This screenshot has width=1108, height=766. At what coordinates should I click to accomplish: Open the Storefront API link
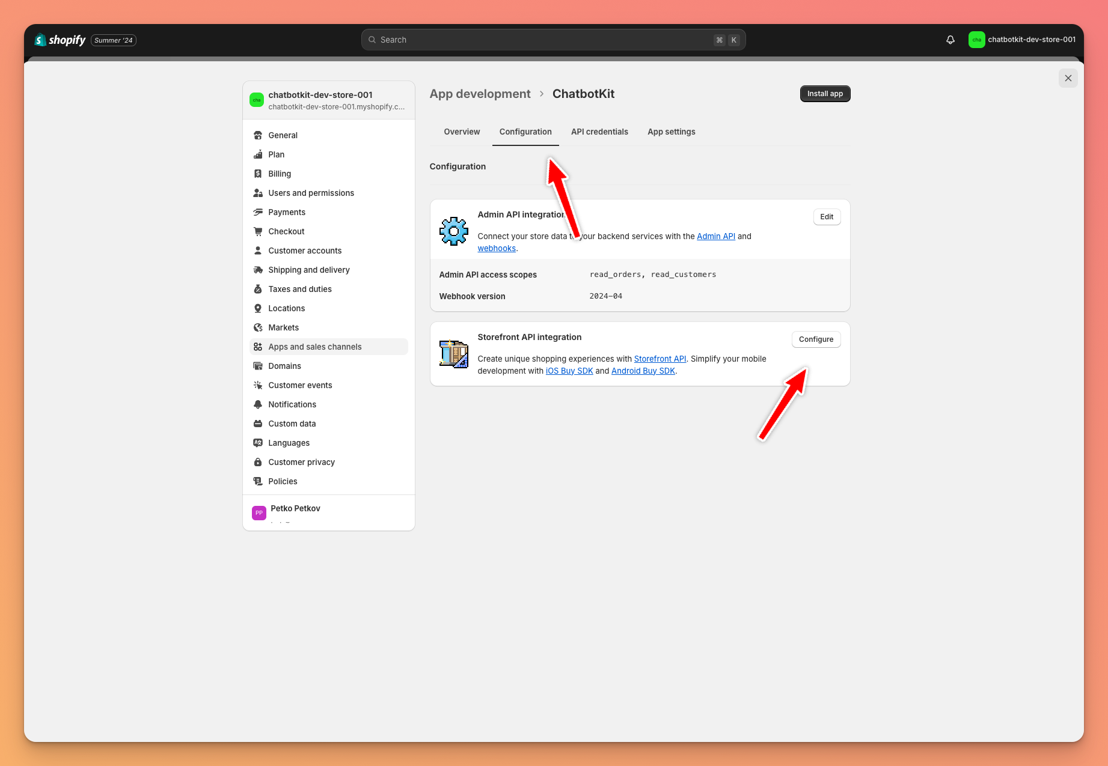point(660,359)
